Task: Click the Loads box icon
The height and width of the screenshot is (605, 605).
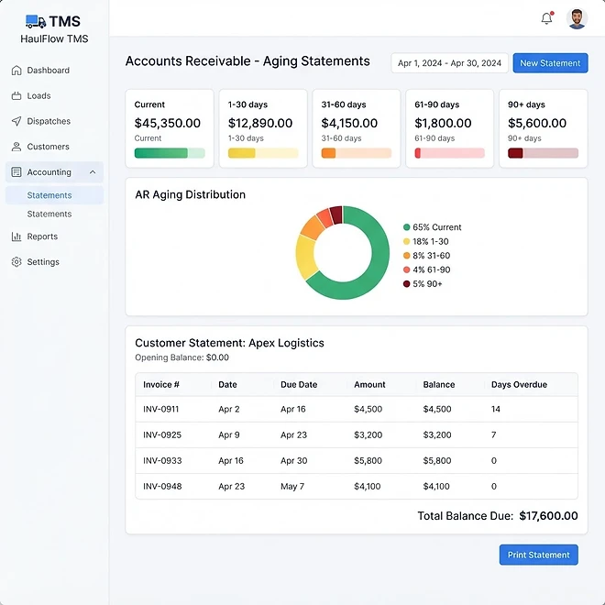Action: [16, 95]
